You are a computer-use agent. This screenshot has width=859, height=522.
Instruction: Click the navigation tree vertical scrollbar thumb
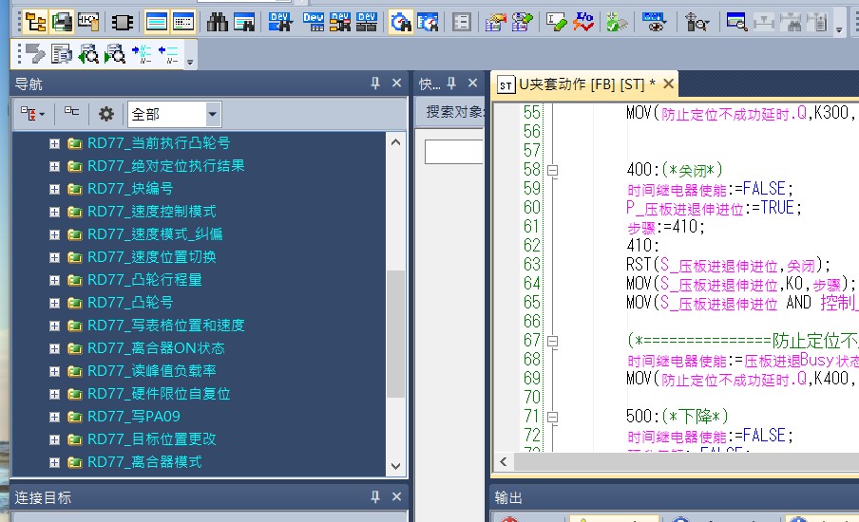(x=396, y=332)
